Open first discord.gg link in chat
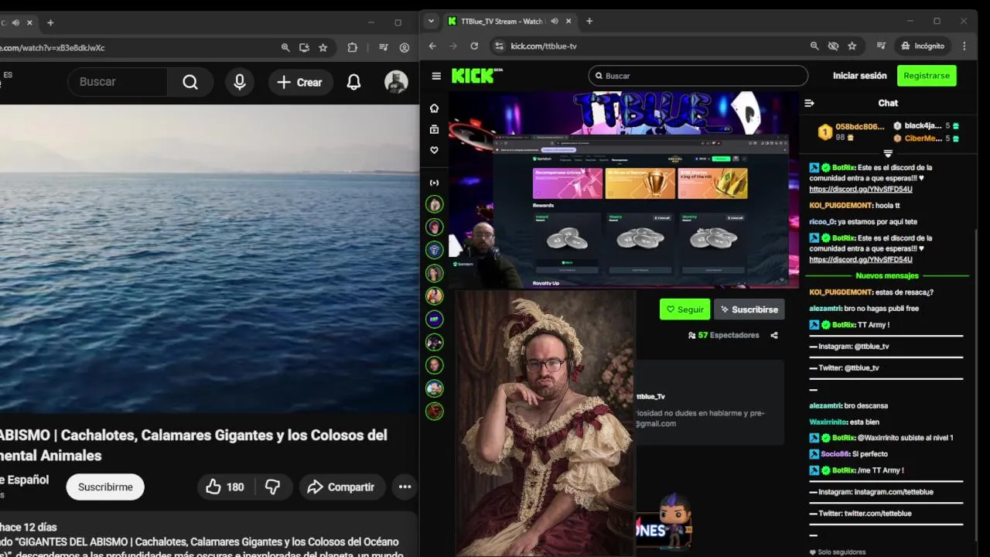990x557 pixels. tap(861, 189)
